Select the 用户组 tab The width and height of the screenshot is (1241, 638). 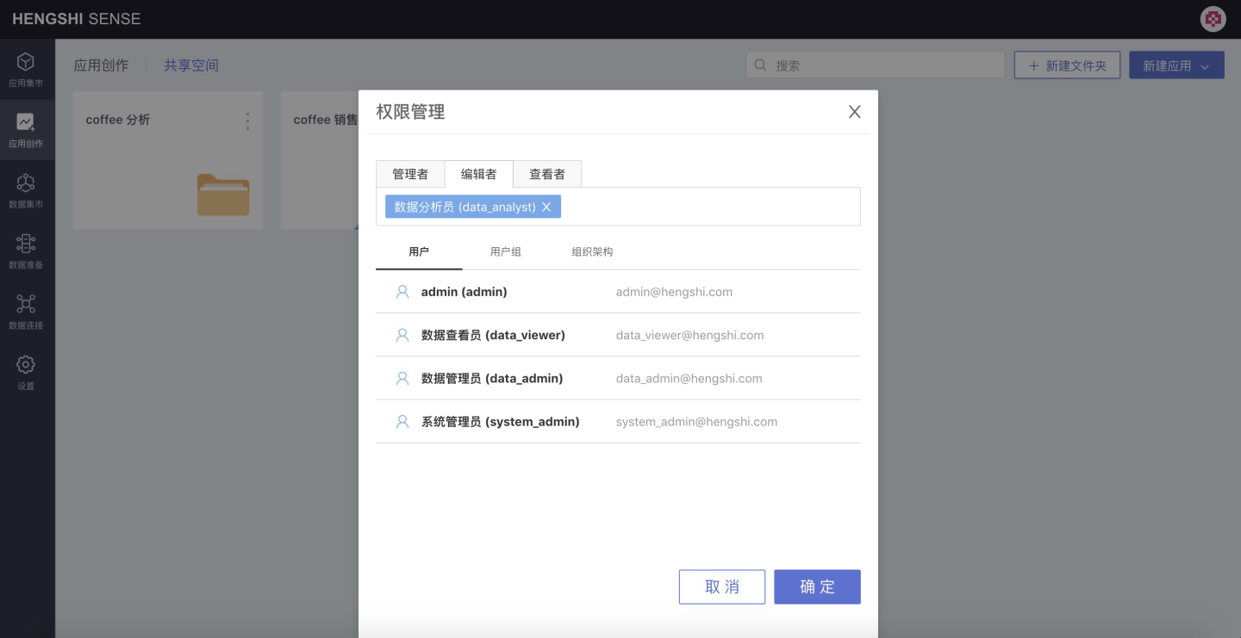[506, 252]
